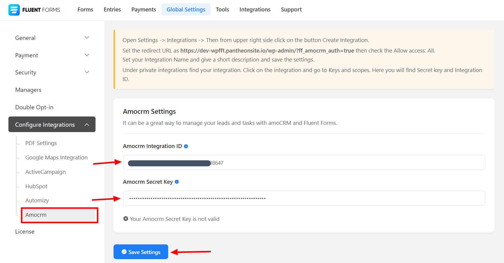
Task: Select HubSpot in the integrations list
Action: coord(36,186)
